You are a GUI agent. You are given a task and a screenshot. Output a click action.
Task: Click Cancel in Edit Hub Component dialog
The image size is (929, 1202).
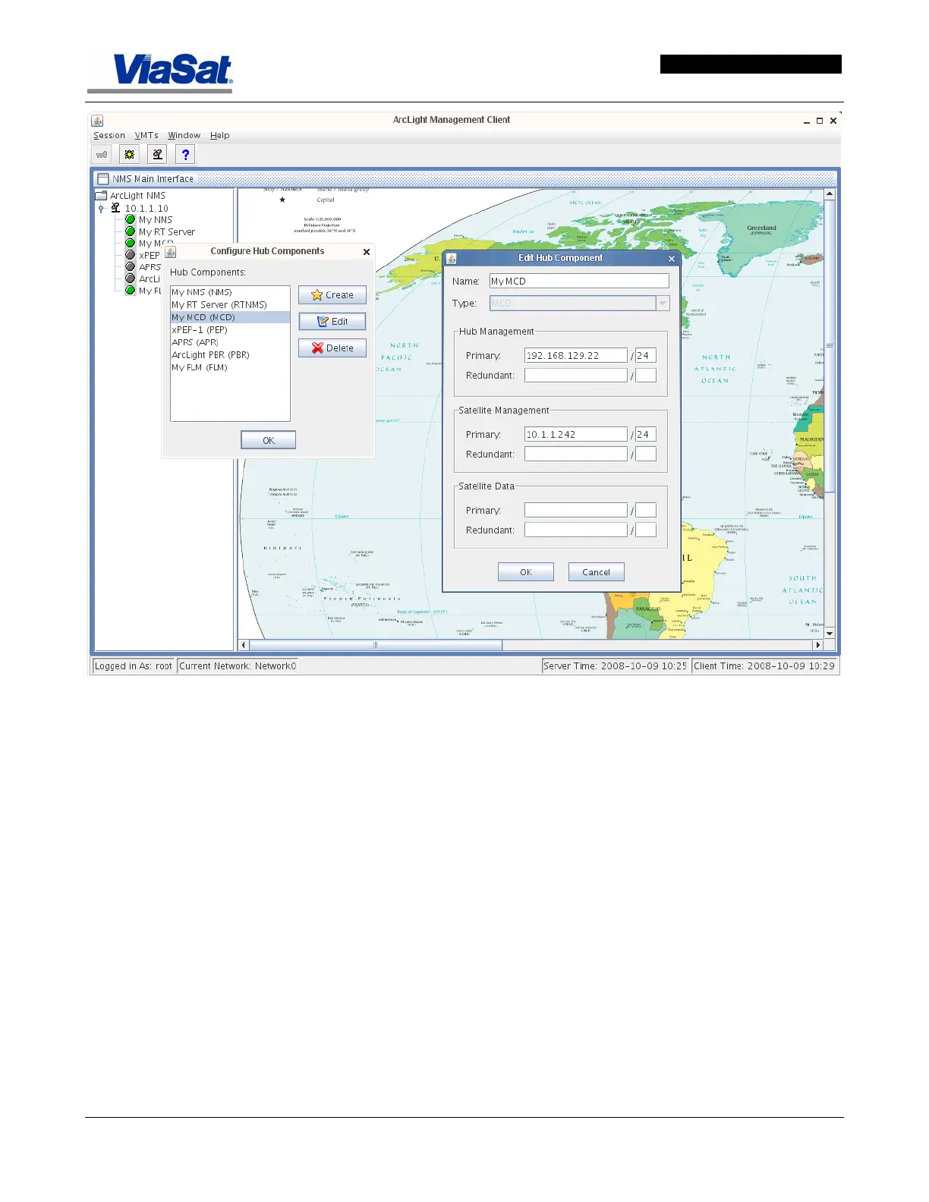pos(597,572)
